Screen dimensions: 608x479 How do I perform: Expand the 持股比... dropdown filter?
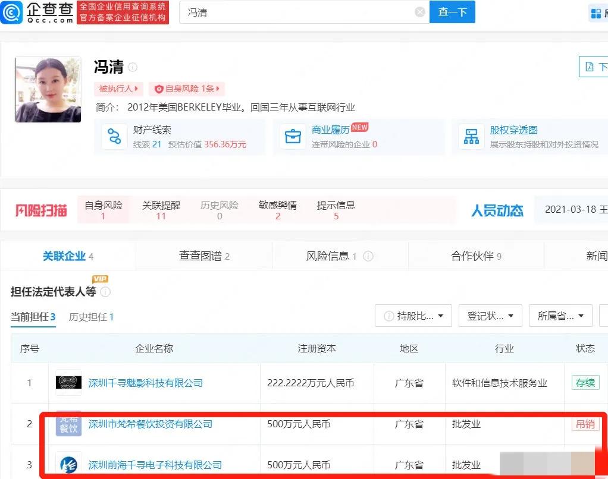tap(413, 316)
